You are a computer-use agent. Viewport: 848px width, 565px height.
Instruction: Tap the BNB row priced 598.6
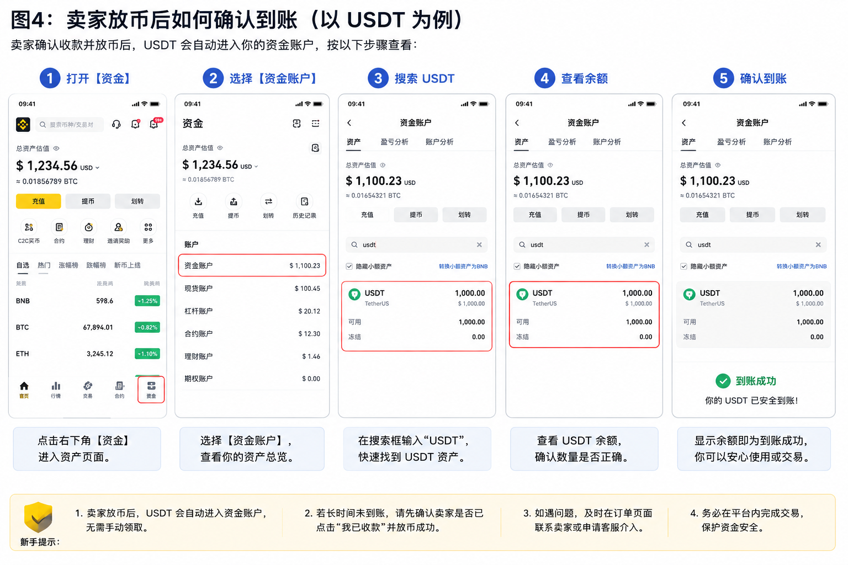coord(88,301)
